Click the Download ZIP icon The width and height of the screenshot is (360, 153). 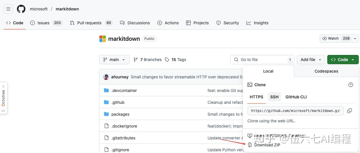(250, 145)
